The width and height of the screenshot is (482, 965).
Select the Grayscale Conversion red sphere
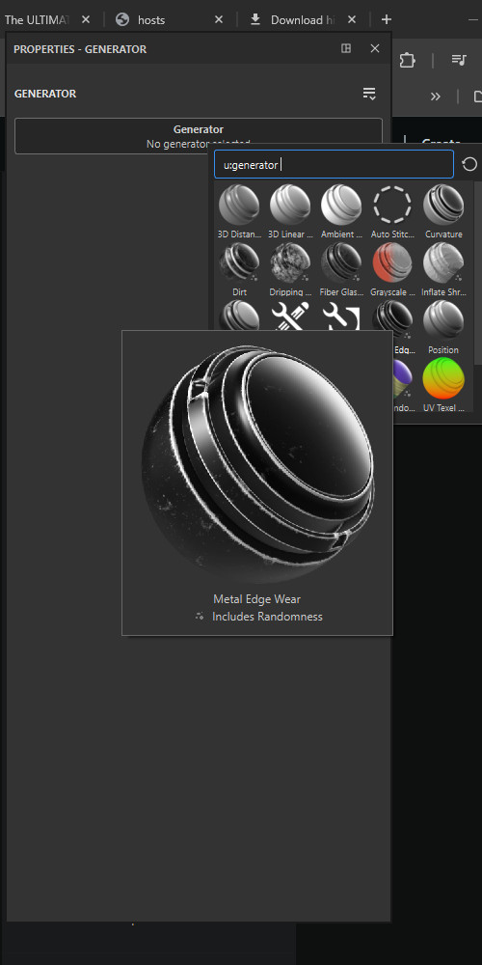392,262
